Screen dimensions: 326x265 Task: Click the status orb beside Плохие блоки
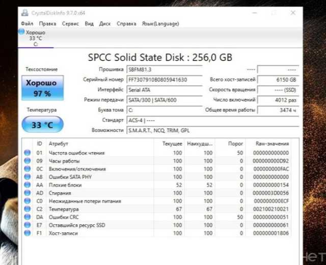[x=28, y=185]
